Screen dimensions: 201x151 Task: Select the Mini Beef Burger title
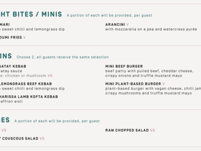[124, 66]
